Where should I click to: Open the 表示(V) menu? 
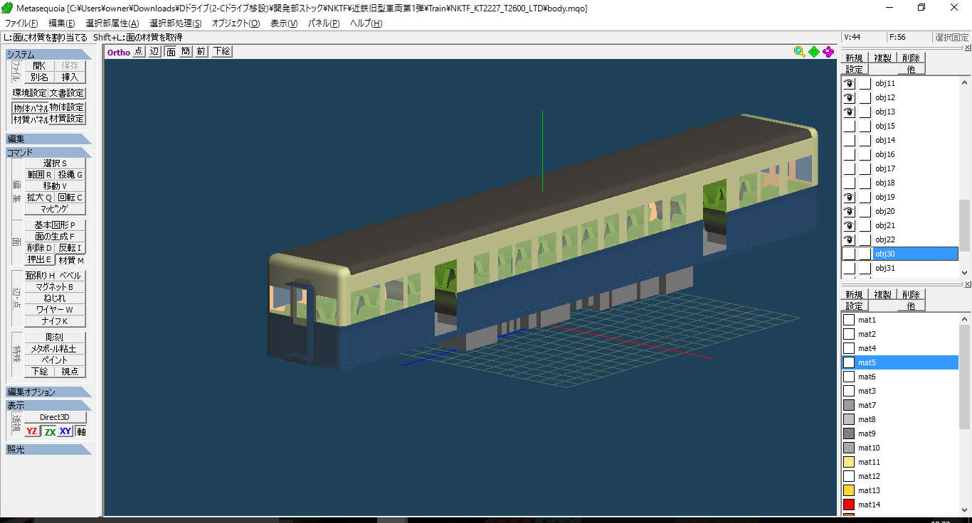tap(284, 23)
